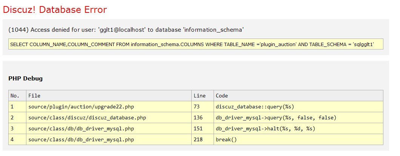Click line number 136 cell
400x156 pixels.
pyautogui.click(x=203, y=118)
